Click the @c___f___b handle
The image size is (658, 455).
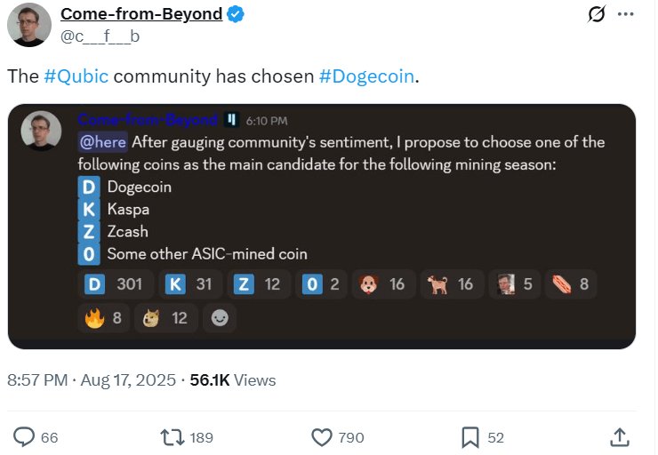[x=100, y=36]
